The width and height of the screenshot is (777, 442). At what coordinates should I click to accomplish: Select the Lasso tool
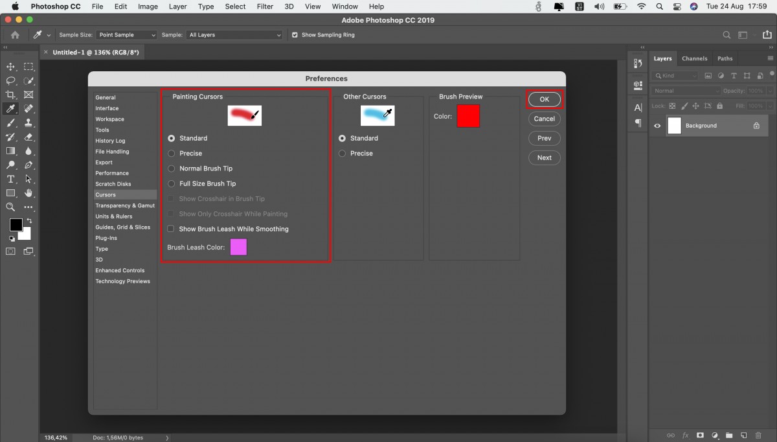[10, 81]
